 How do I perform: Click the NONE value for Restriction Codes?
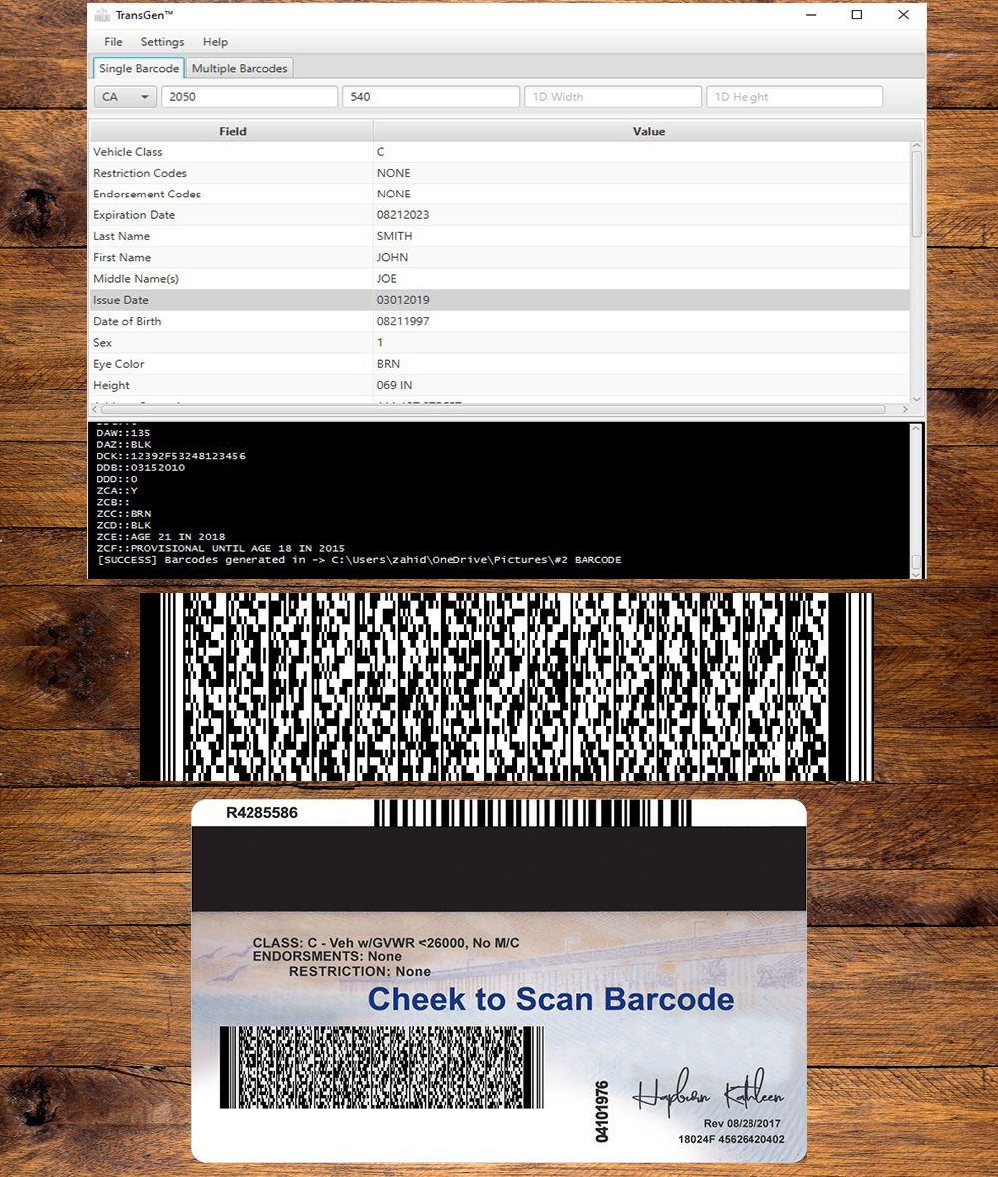393,173
